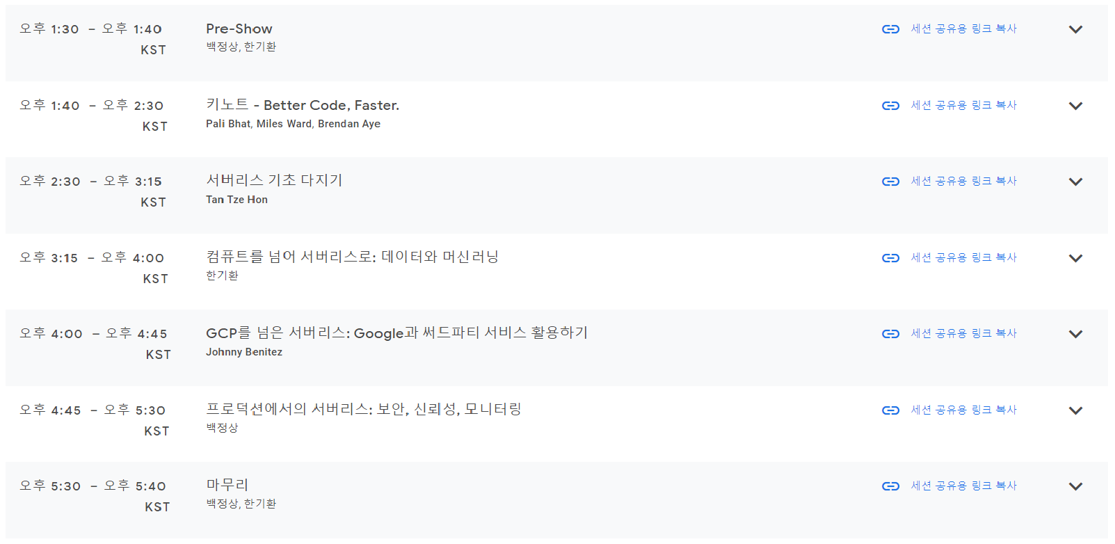Click link icon in GCP를 넘은 서버리스 row
1115x544 pixels.
(890, 334)
